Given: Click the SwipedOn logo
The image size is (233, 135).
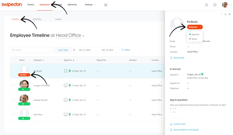Looking at the screenshot, I should pos(12,5).
